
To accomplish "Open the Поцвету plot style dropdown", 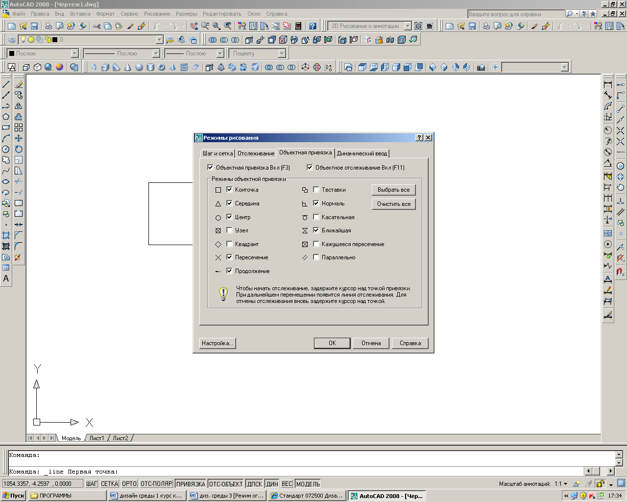I will click(282, 53).
